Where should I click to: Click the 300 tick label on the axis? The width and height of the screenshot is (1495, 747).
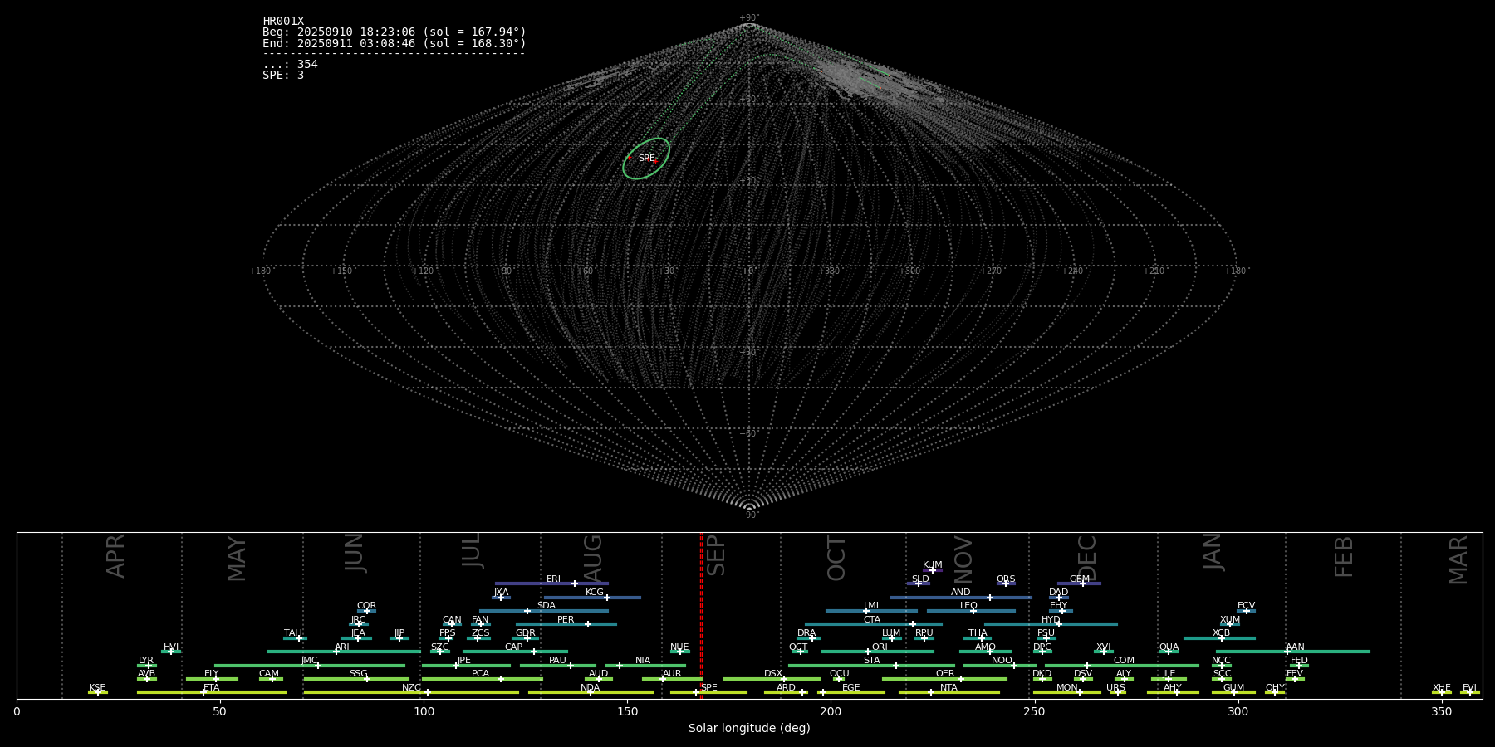tap(1238, 711)
